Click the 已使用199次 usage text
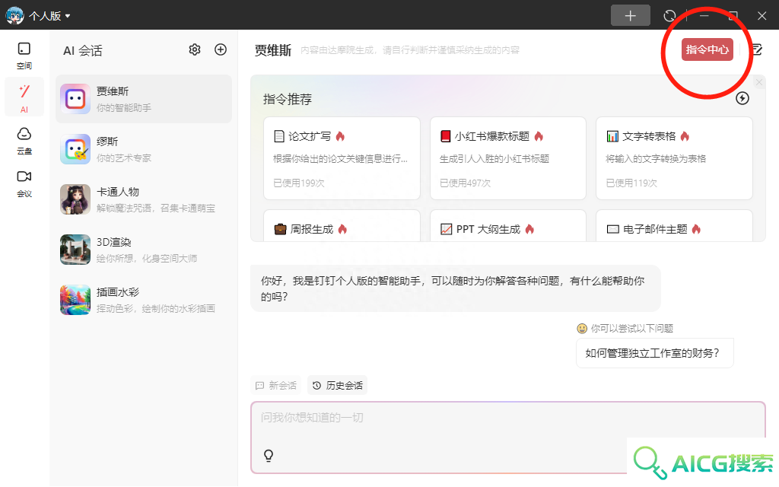The height and width of the screenshot is (487, 779). coord(298,183)
